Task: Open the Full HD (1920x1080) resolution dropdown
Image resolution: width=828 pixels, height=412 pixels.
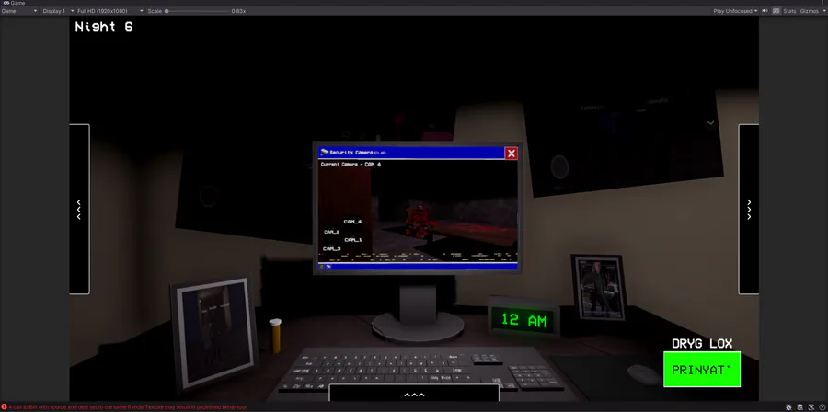Action: point(109,11)
